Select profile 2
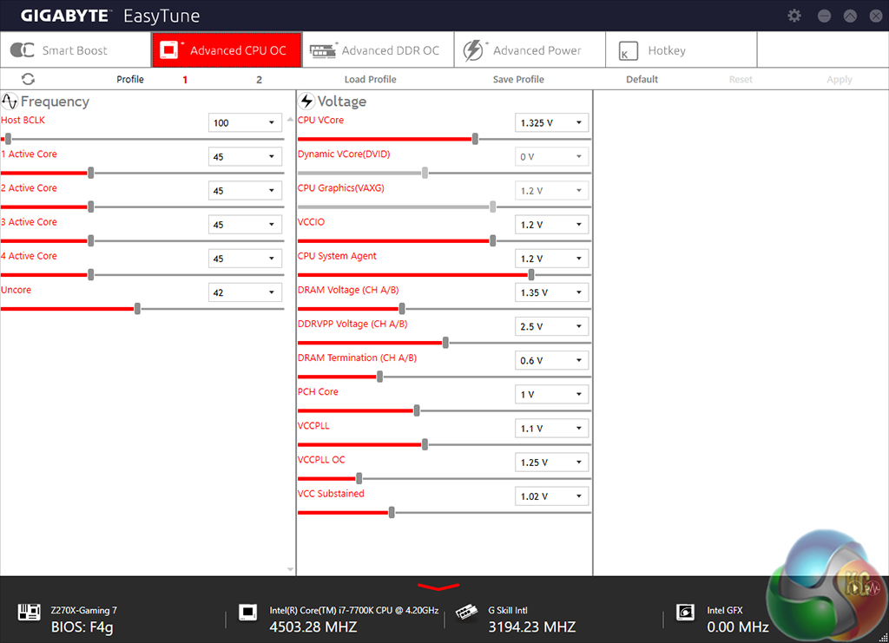Image resolution: width=889 pixels, height=643 pixels. pos(259,79)
